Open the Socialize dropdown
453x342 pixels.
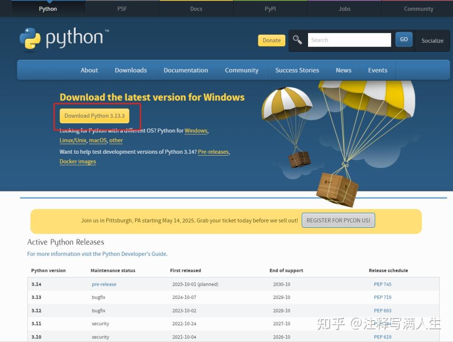coord(432,40)
